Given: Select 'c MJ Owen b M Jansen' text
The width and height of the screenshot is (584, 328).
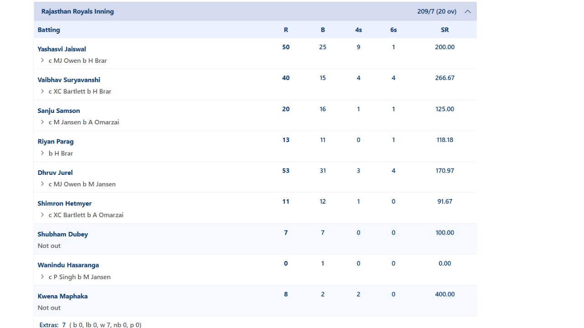Looking at the screenshot, I should tap(82, 184).
